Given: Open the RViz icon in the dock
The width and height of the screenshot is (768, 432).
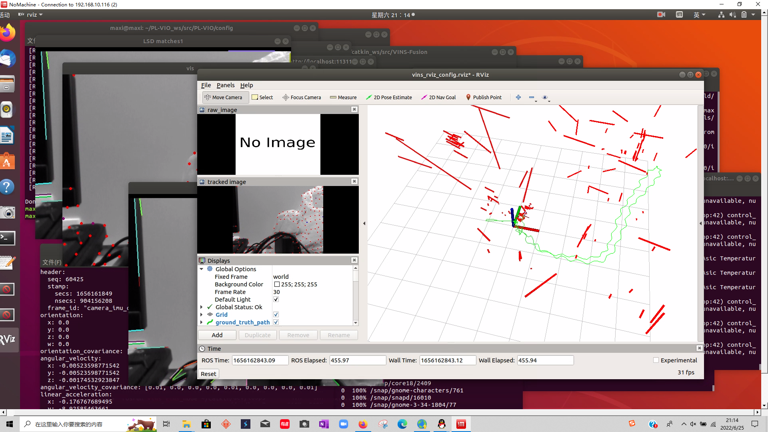Looking at the screenshot, I should coord(8,340).
